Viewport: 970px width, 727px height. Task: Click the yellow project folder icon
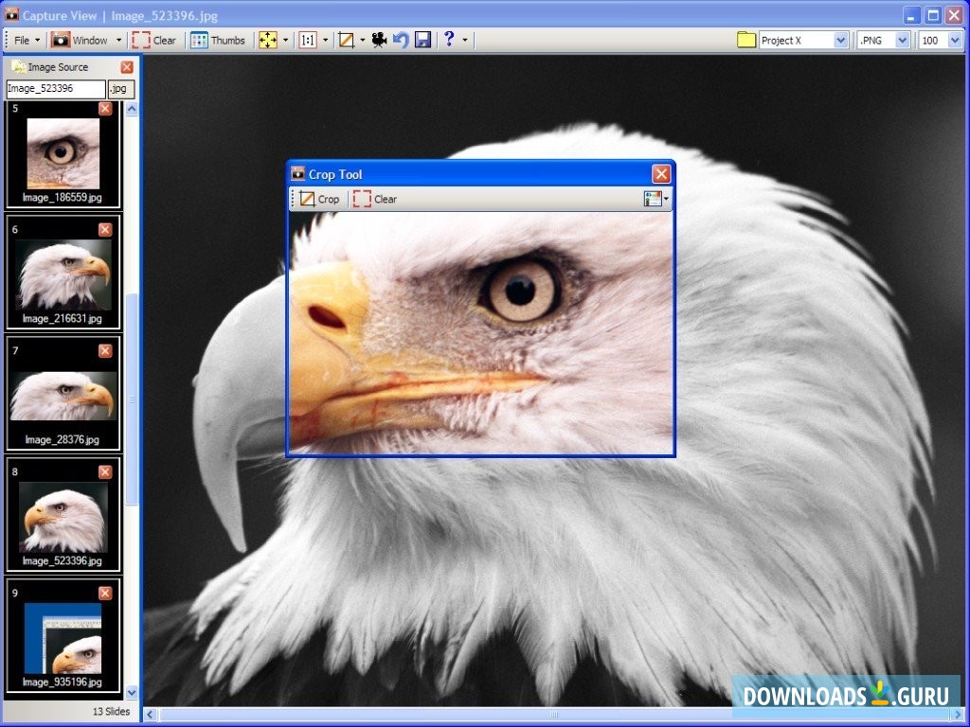(746, 40)
